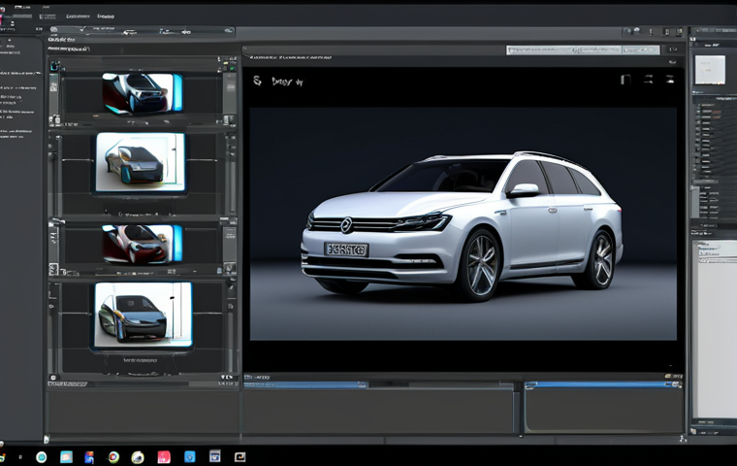Click the icon at the third thumbnail's bottom-left corner

pos(53,270)
